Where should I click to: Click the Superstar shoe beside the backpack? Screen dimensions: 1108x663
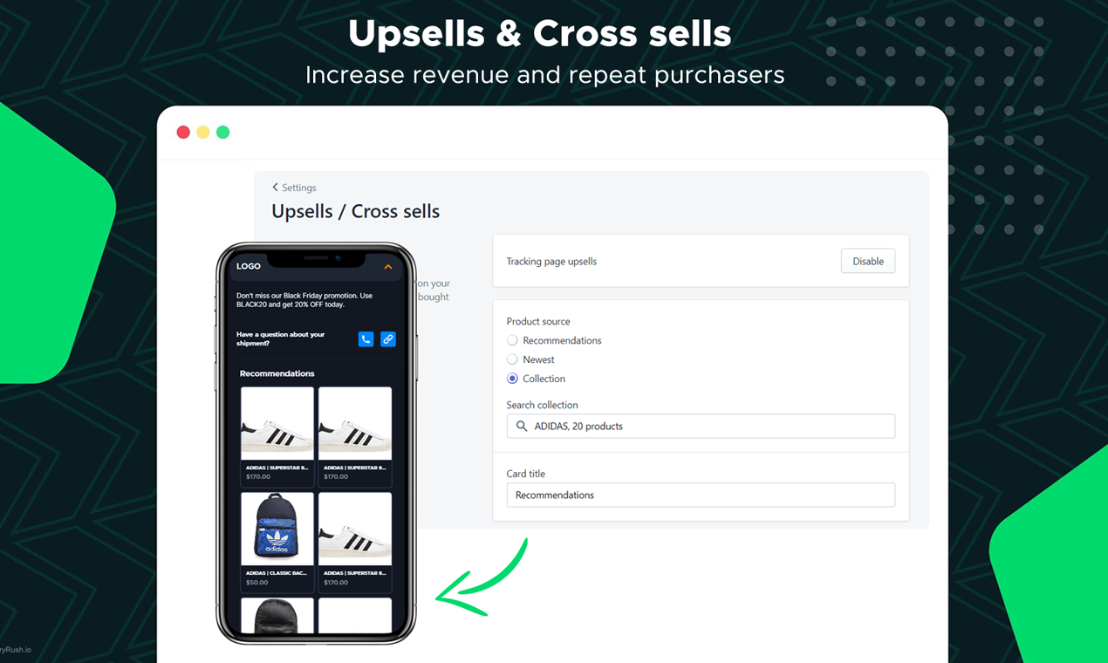pos(355,530)
